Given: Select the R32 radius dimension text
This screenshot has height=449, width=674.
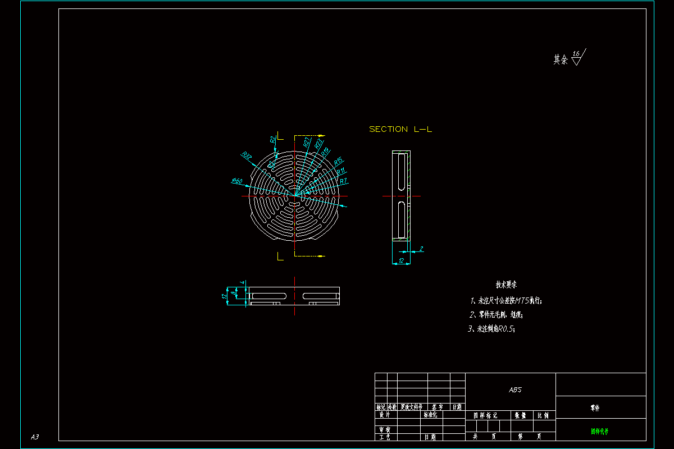Looking at the screenshot, I should (x=247, y=155).
